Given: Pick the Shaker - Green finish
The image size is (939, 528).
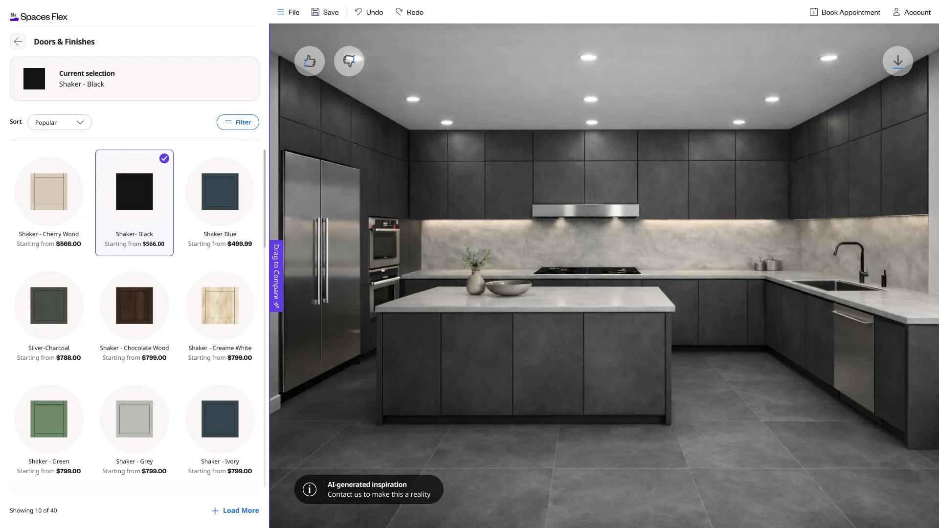Looking at the screenshot, I should point(49,430).
